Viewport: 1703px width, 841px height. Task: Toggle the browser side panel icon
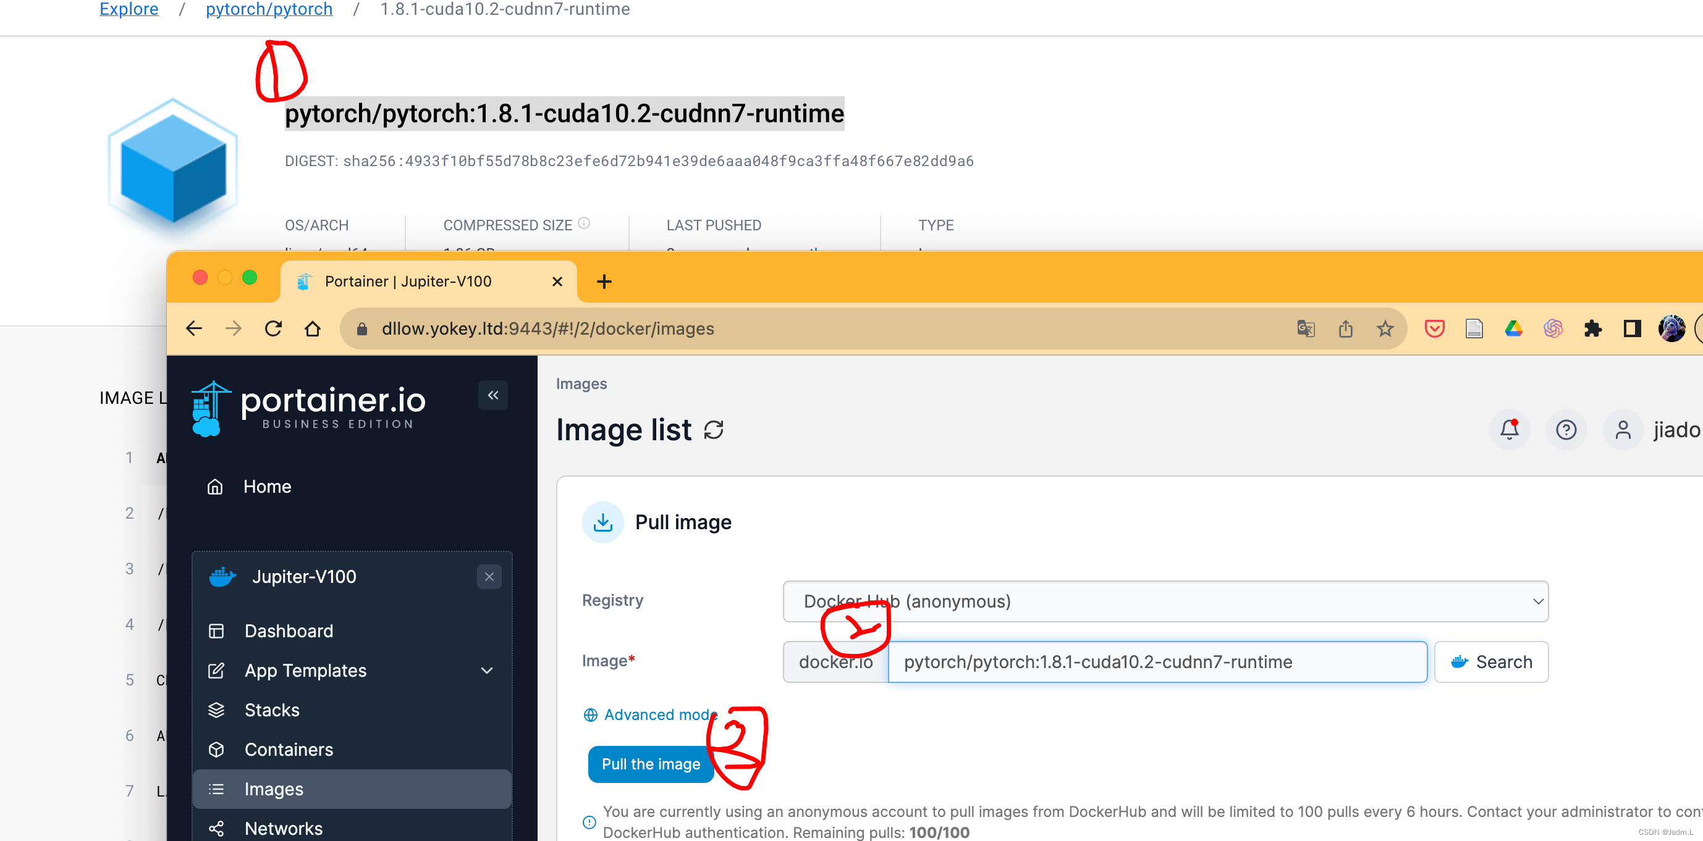[1631, 328]
